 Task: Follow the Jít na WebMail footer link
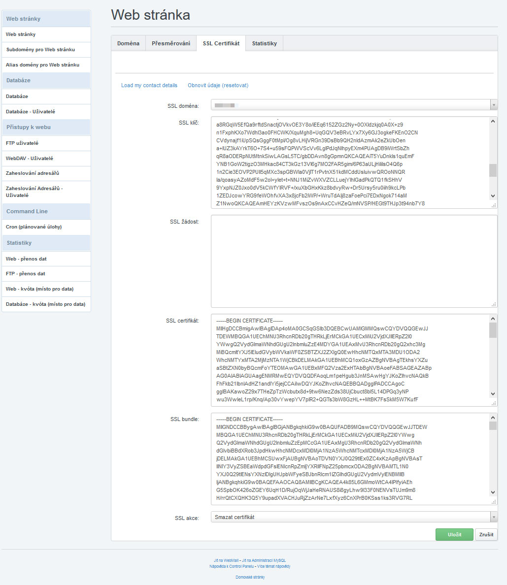(226, 560)
